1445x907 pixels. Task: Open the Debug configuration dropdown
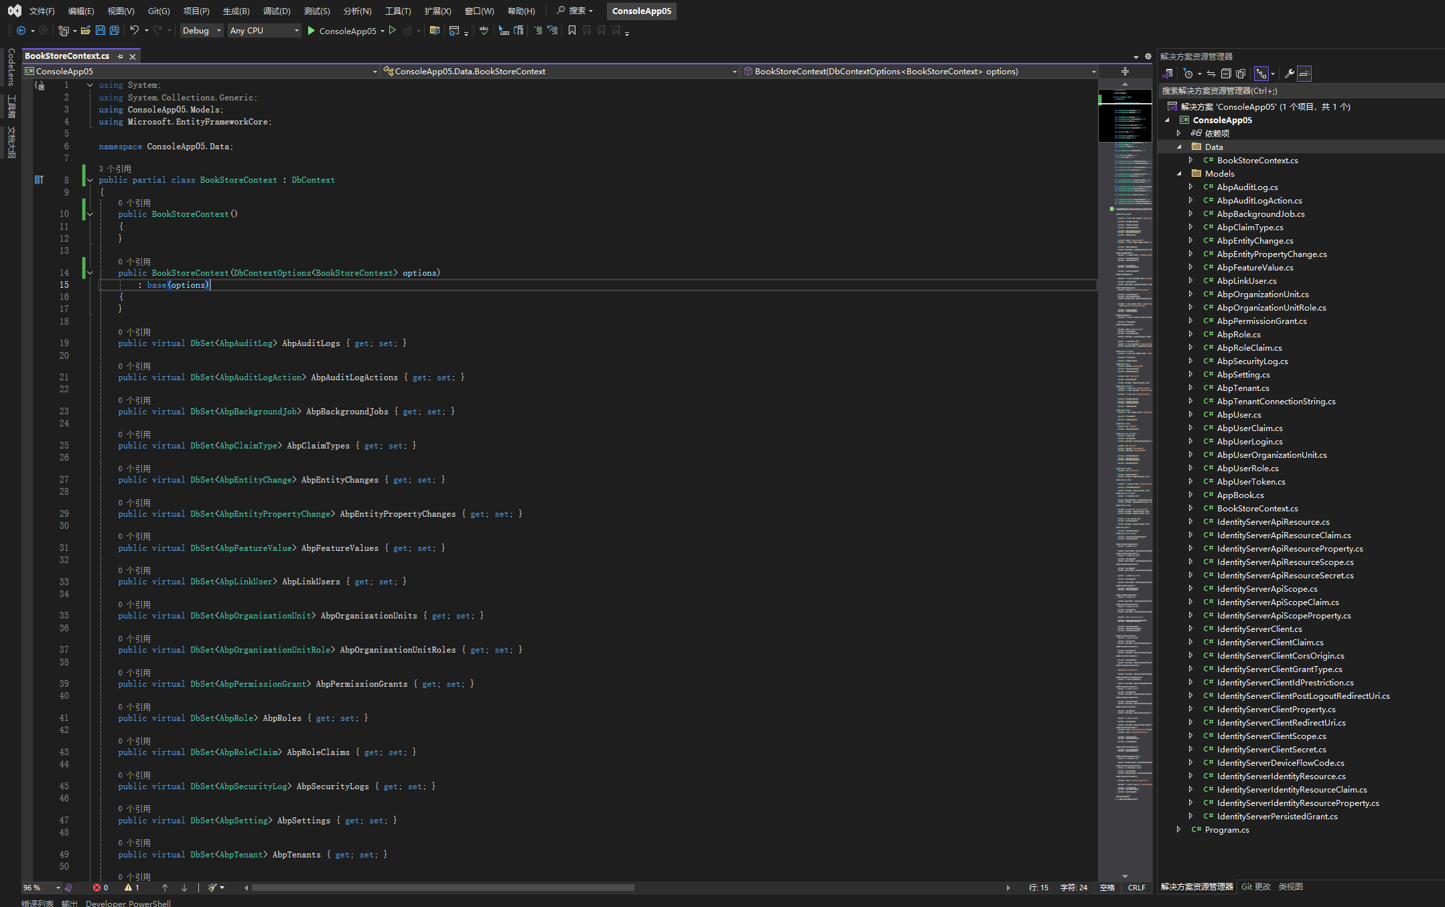pyautogui.click(x=201, y=30)
